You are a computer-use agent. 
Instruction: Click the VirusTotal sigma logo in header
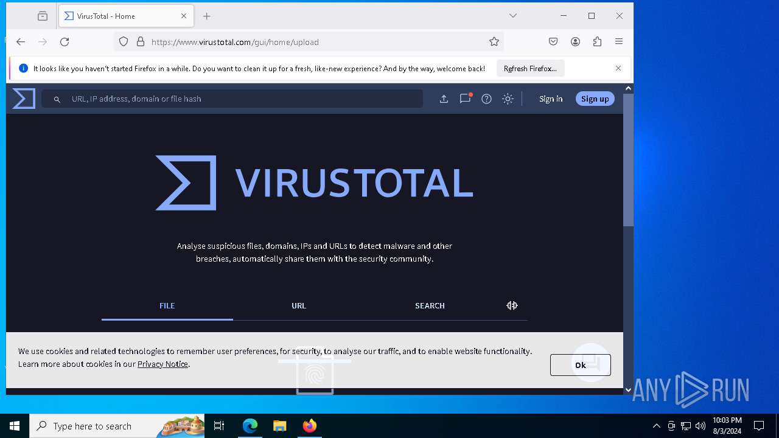tap(24, 99)
